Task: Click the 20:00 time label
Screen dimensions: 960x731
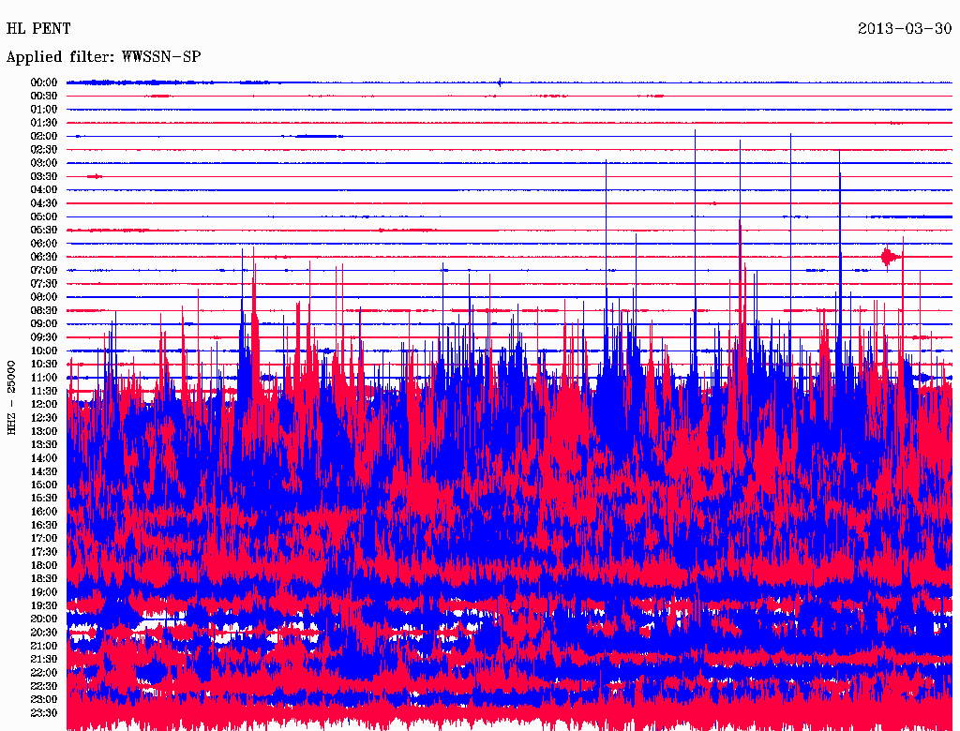Action: click(x=43, y=619)
